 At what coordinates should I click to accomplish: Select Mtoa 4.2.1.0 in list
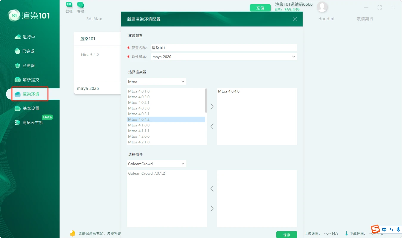(166, 142)
